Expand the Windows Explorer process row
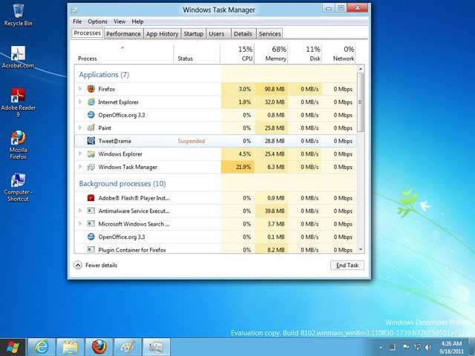475x356 pixels. click(80, 154)
